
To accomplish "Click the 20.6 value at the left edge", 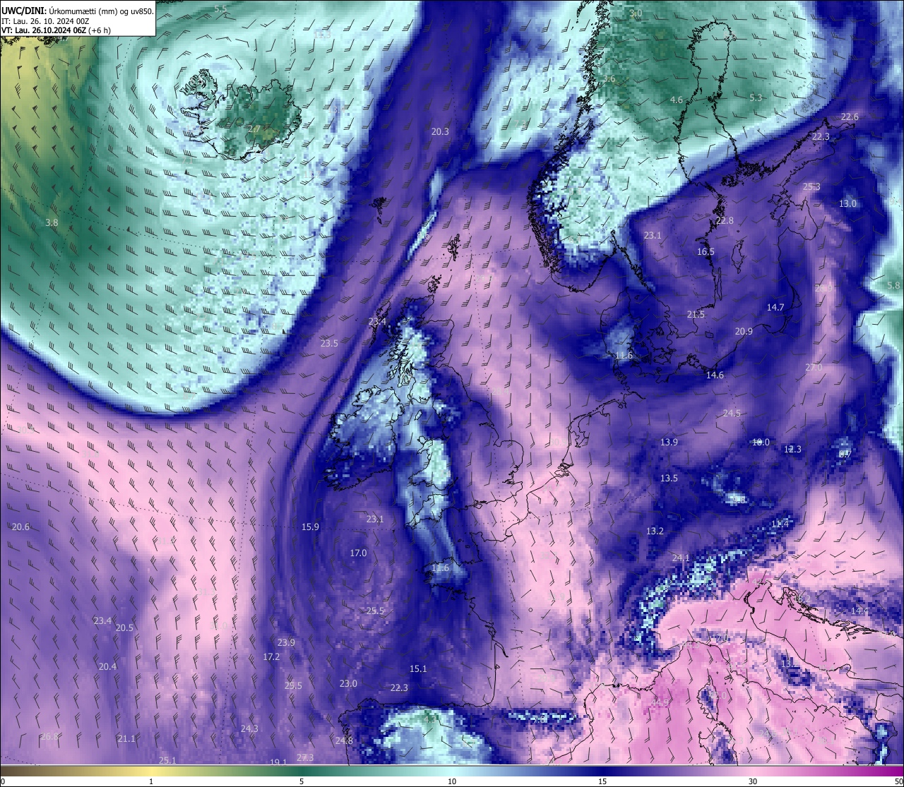I will pos(20,527).
